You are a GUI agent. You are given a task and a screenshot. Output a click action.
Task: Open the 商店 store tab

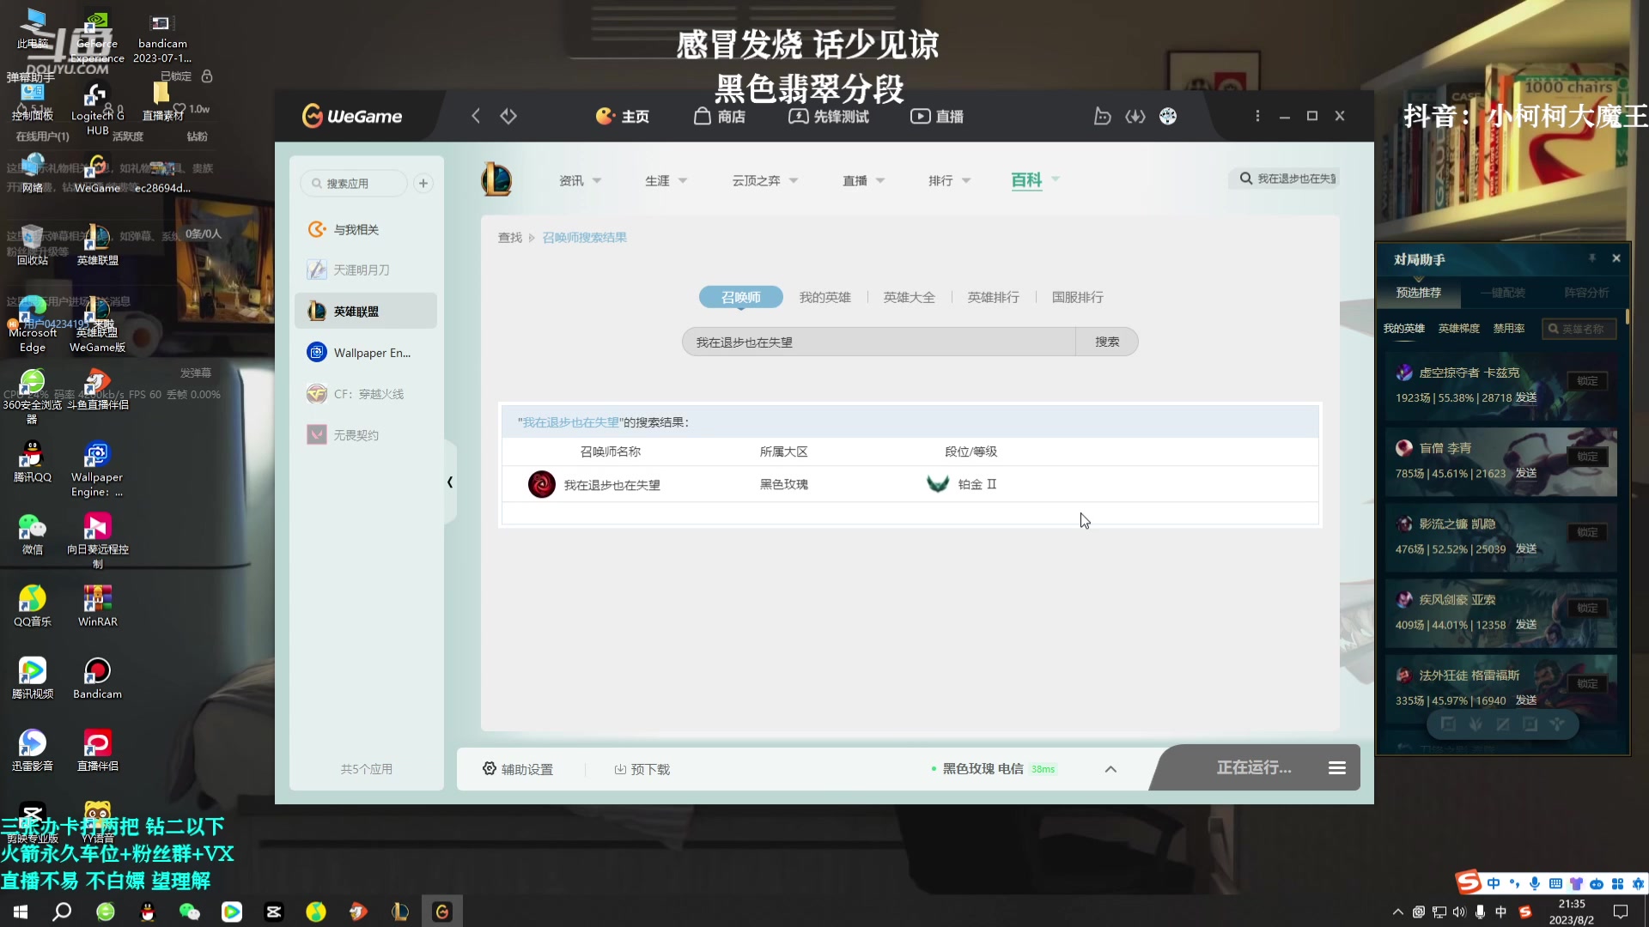[720, 116]
